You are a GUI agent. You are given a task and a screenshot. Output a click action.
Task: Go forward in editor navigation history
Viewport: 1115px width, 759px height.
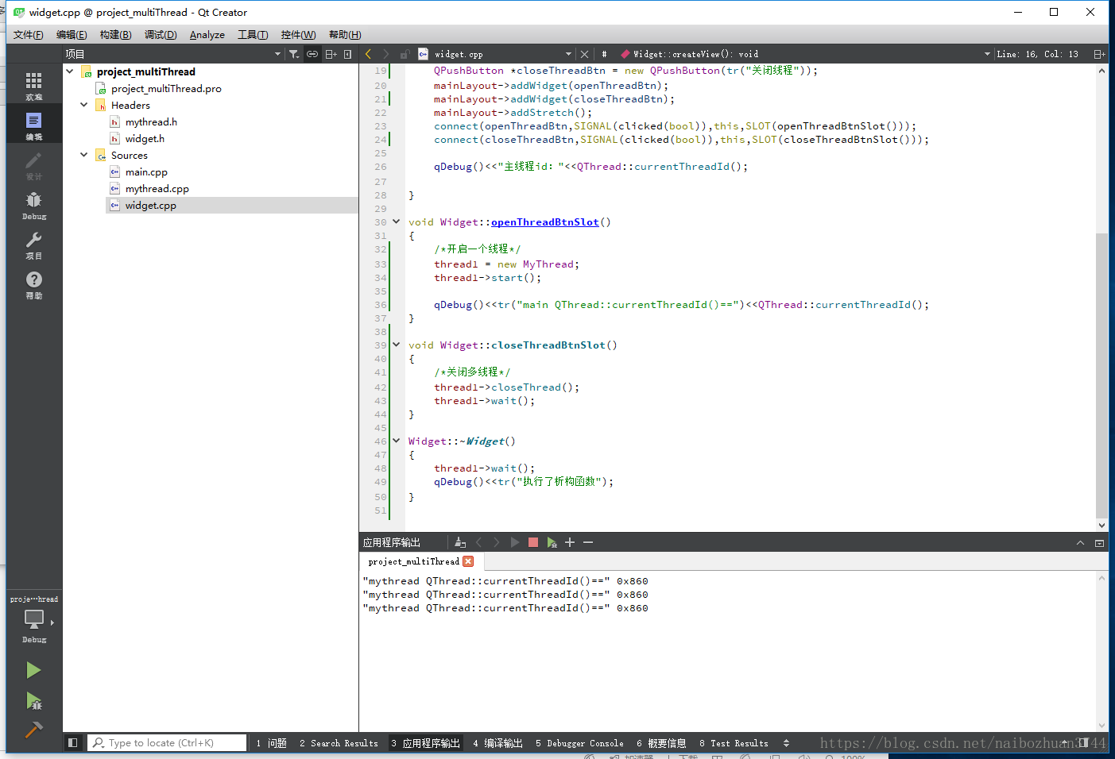(386, 54)
